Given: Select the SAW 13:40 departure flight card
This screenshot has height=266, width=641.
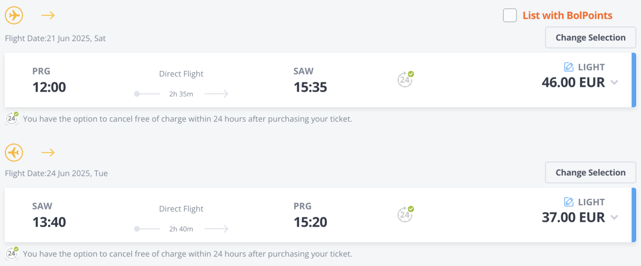Looking at the screenshot, I should click(214, 215).
